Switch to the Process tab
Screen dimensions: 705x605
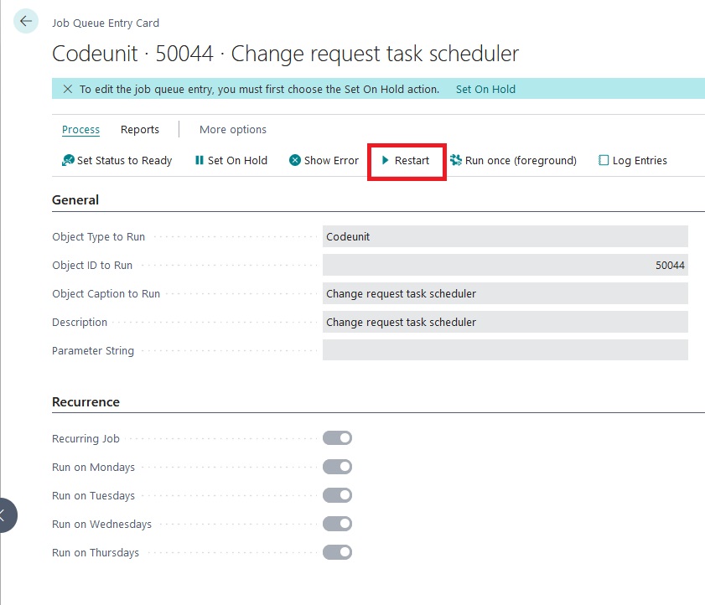pos(80,129)
